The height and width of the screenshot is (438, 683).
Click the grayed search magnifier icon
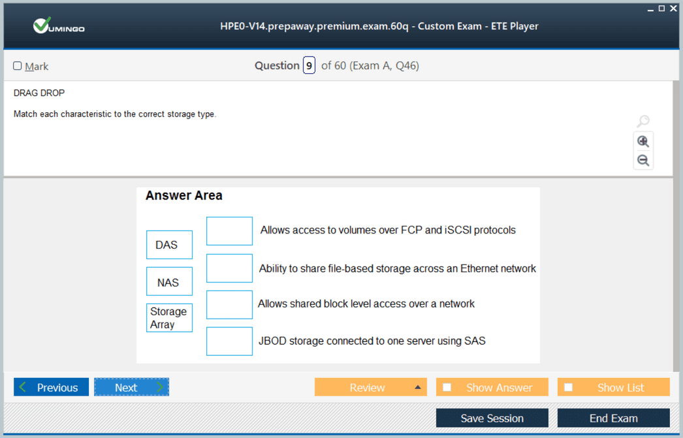(x=643, y=121)
